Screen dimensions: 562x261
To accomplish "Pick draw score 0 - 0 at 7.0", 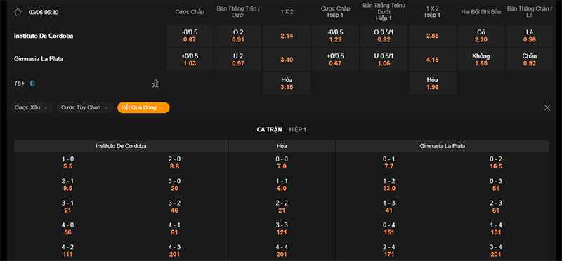I will (x=282, y=163).
